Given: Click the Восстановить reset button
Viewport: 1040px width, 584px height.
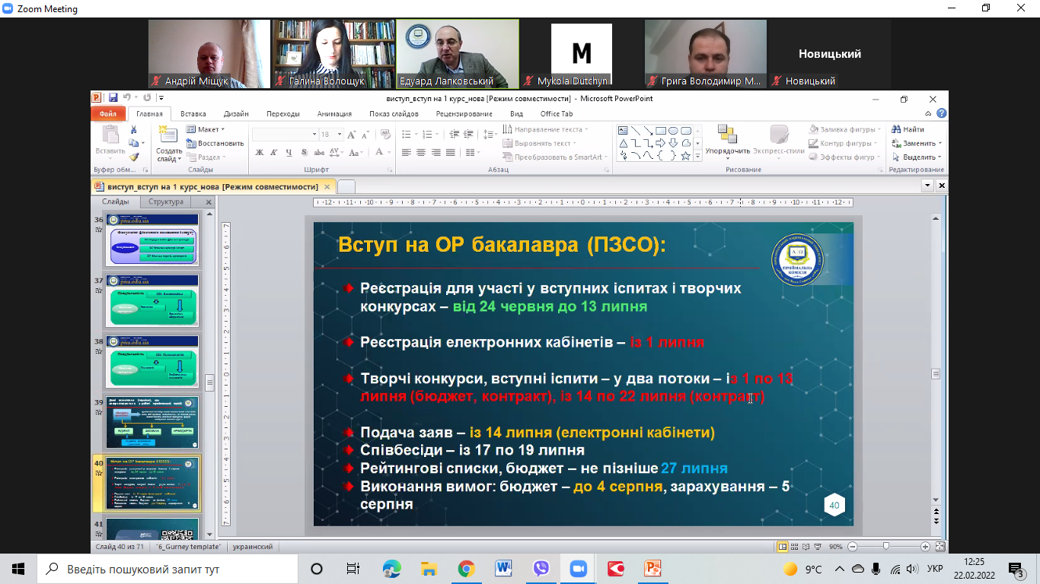Looking at the screenshot, I should pos(215,143).
